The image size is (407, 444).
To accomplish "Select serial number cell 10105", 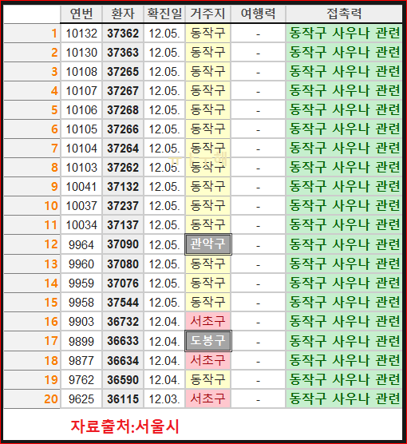I will click(81, 129).
